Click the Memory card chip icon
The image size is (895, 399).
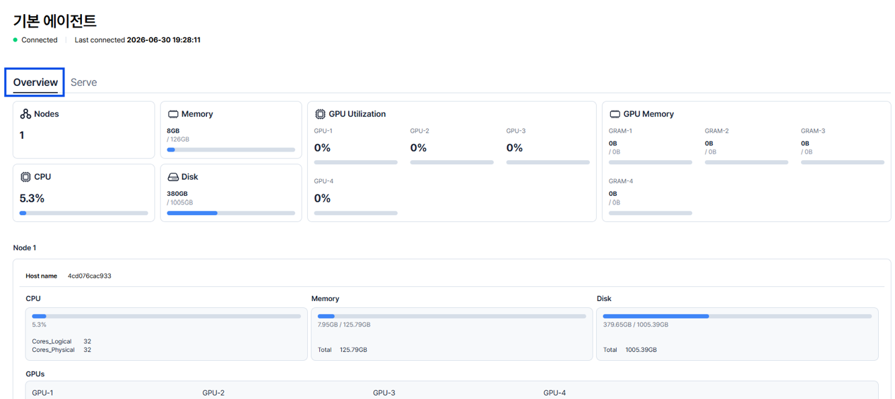point(173,114)
